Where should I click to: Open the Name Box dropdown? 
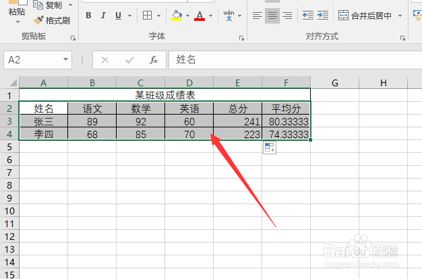65,59
